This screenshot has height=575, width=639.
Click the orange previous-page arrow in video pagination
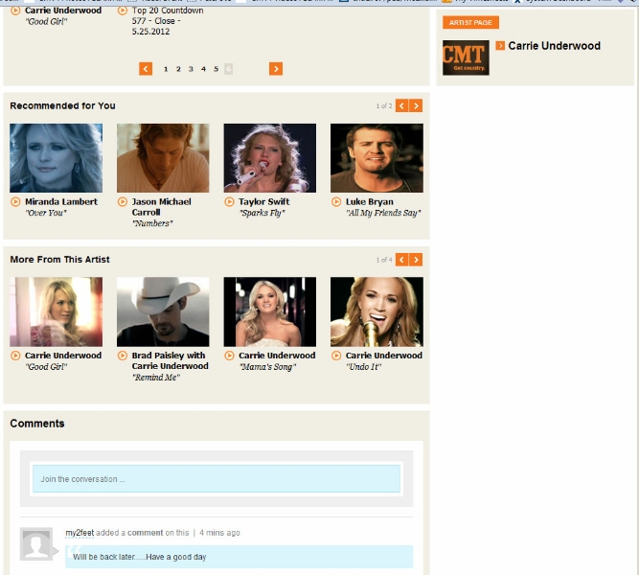pos(146,69)
